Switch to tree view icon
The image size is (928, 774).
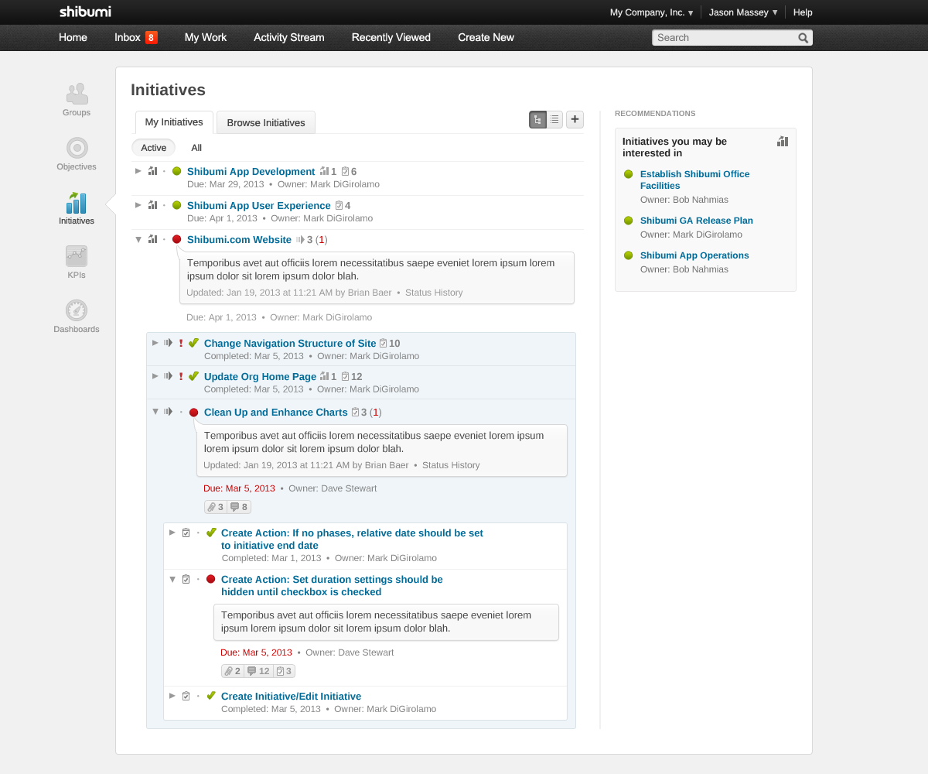point(537,119)
